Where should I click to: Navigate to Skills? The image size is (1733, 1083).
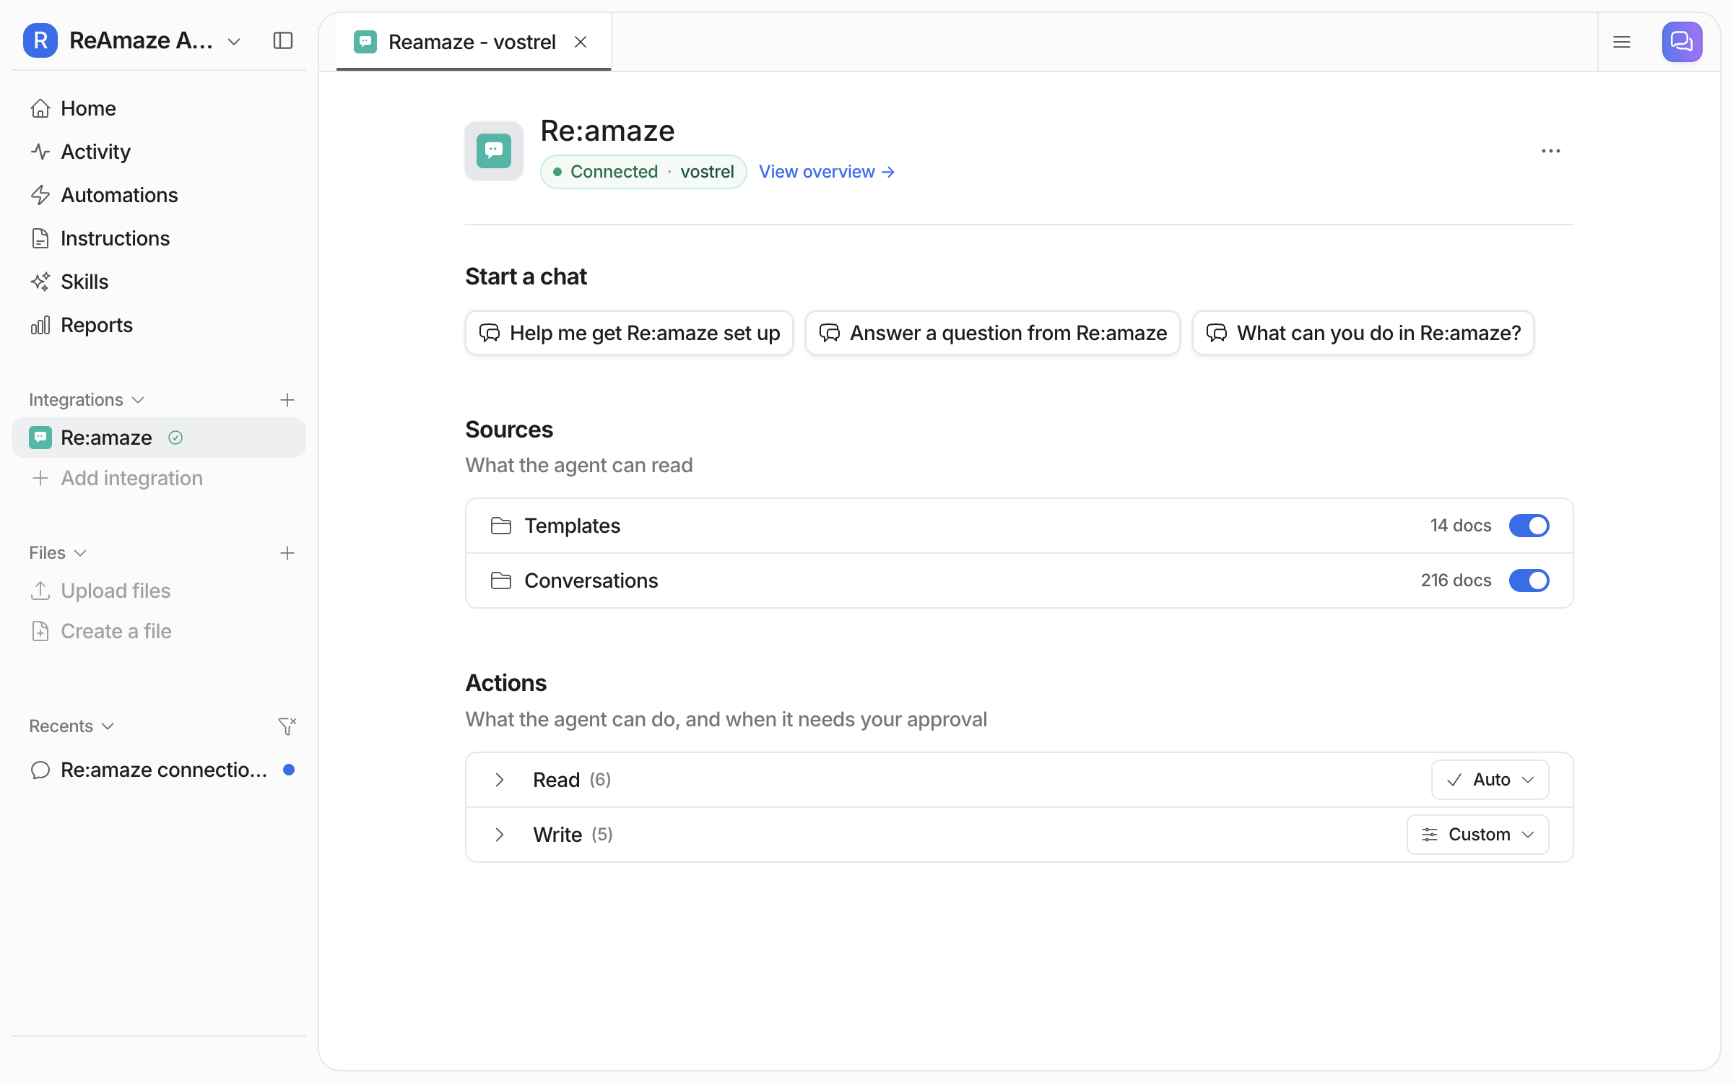tap(159, 282)
